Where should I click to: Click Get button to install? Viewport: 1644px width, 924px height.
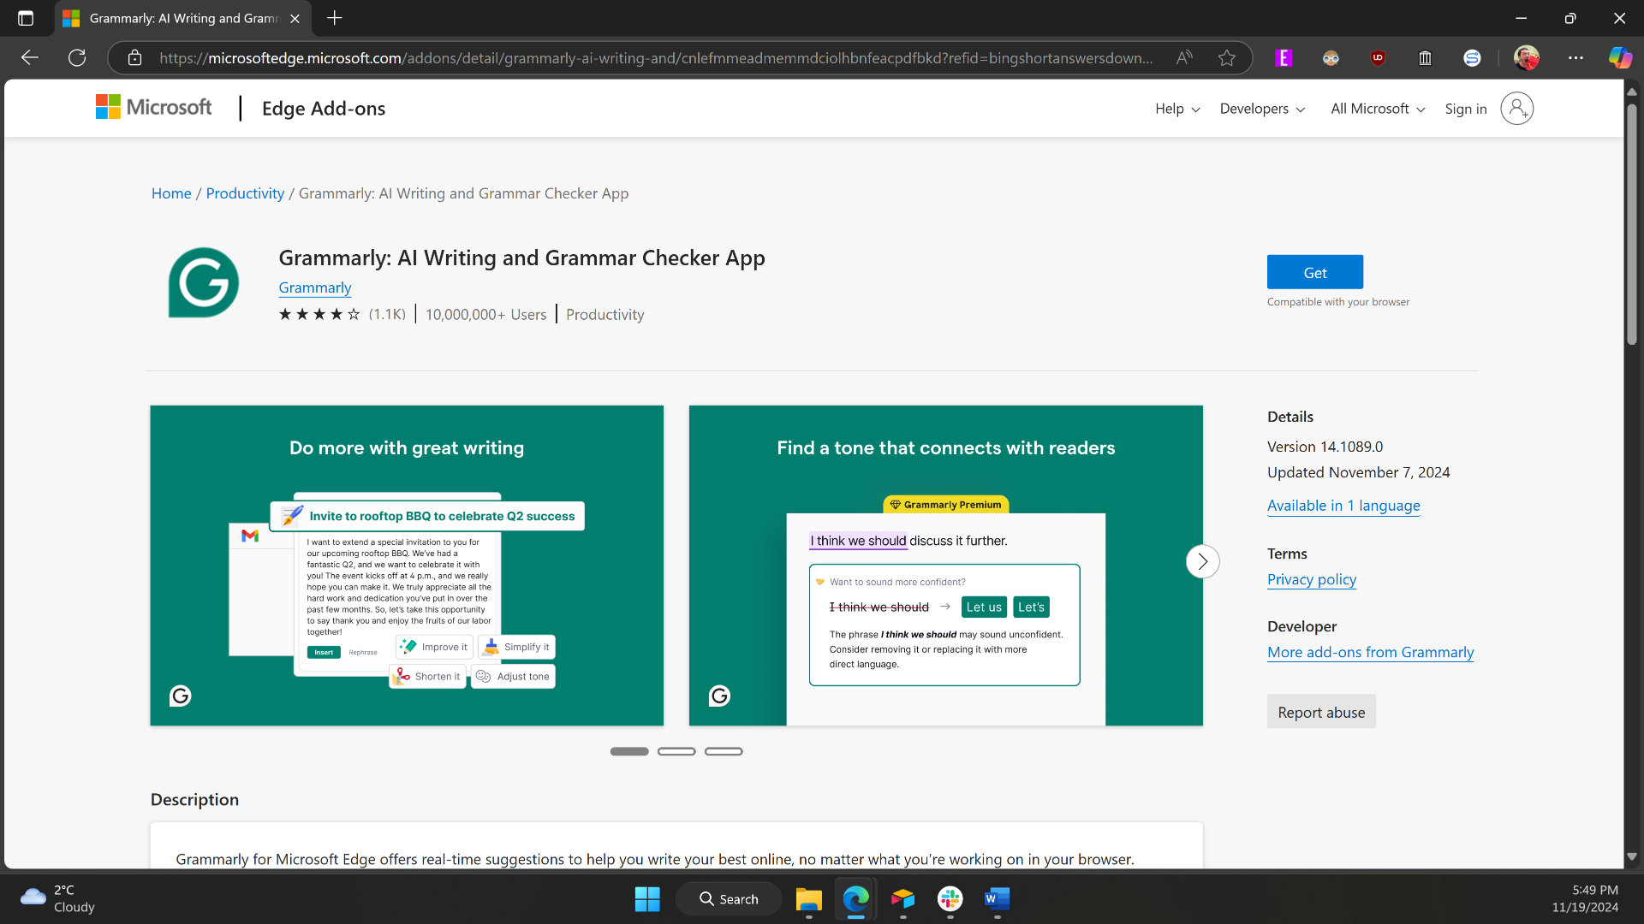point(1315,272)
